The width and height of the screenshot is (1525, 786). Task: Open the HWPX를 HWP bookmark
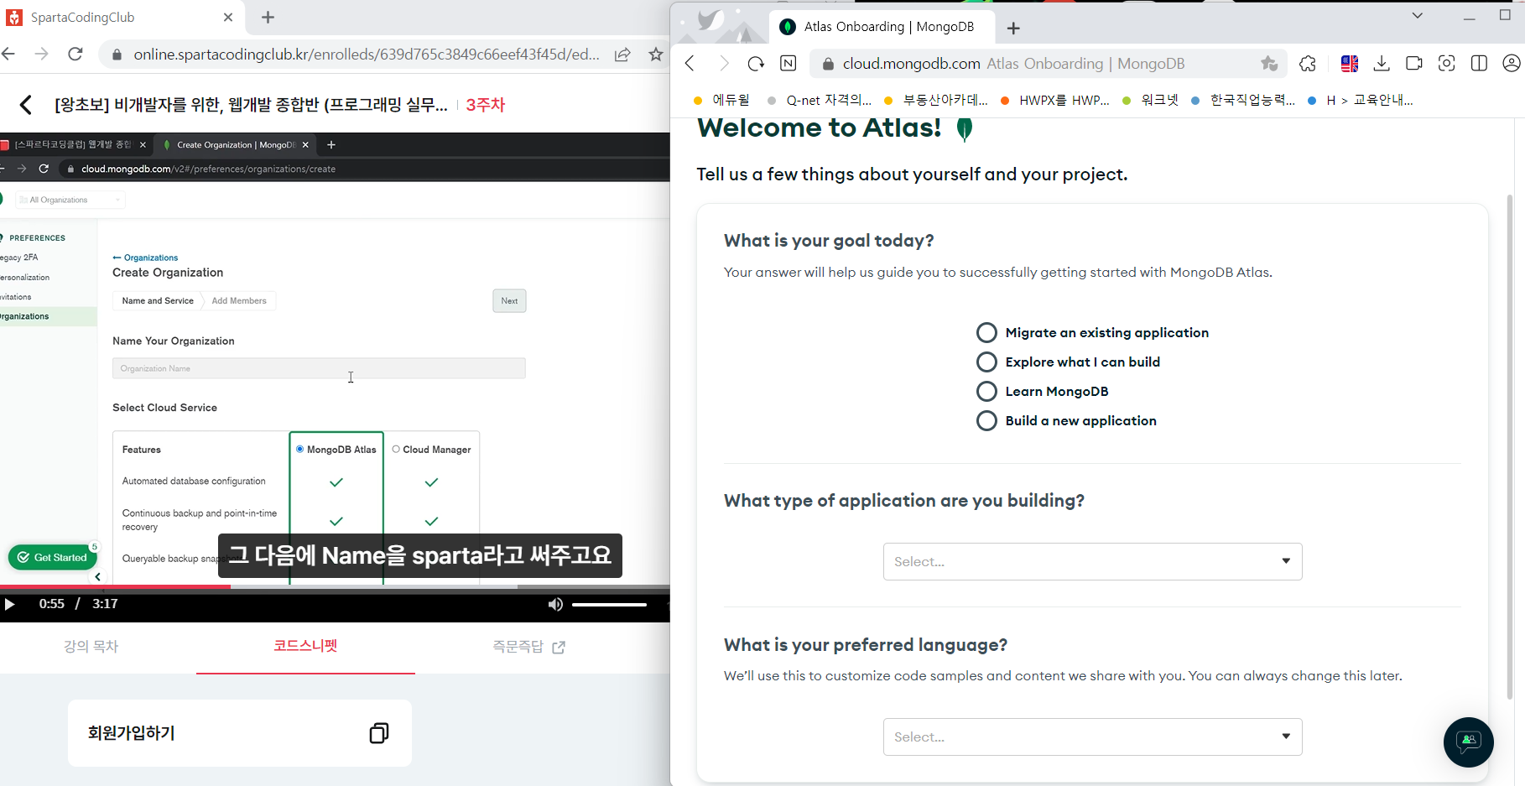1054,100
